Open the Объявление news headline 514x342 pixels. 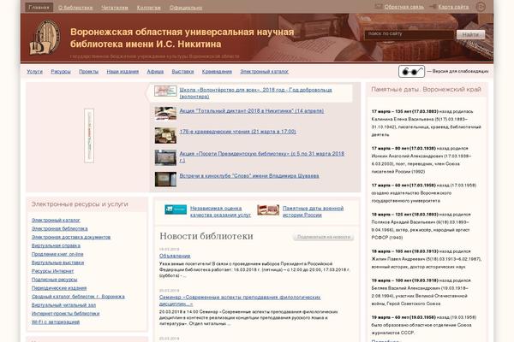(175, 256)
